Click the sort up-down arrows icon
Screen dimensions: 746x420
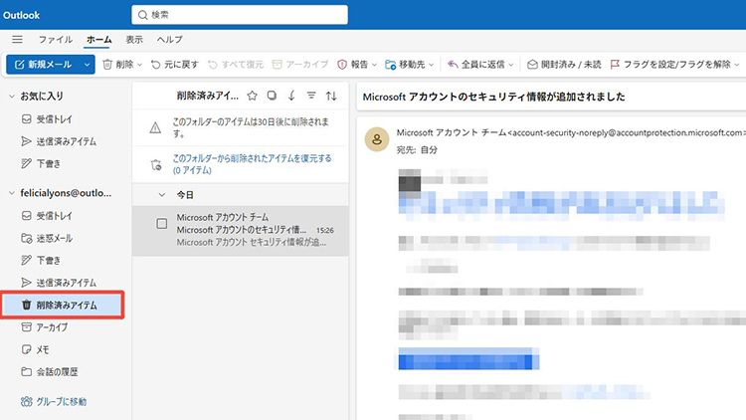point(331,96)
